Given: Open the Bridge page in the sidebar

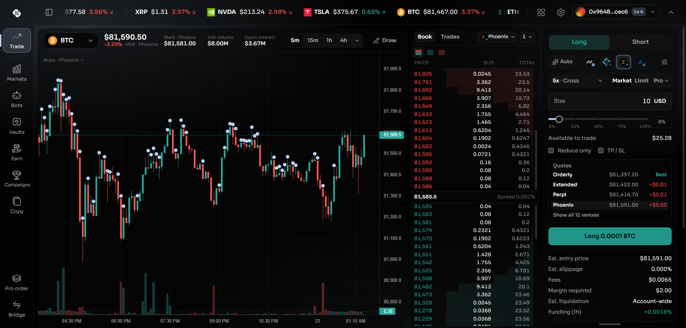Looking at the screenshot, I should [x=17, y=309].
